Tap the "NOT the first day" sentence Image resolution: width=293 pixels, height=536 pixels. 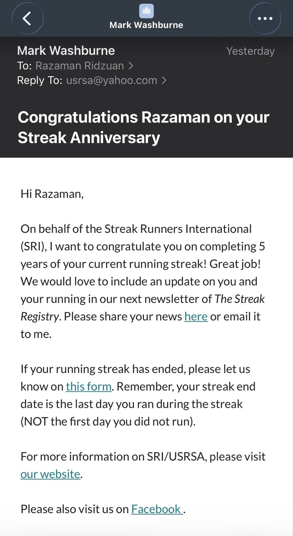coord(108,421)
